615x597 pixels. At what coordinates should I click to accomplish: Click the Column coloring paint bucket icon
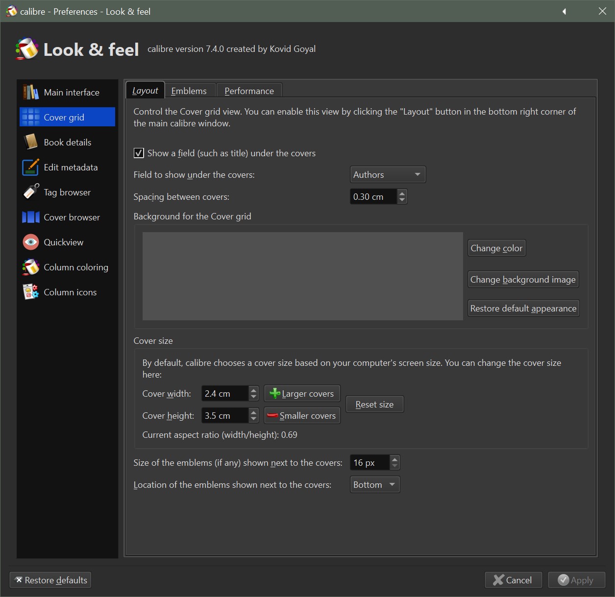tap(31, 267)
